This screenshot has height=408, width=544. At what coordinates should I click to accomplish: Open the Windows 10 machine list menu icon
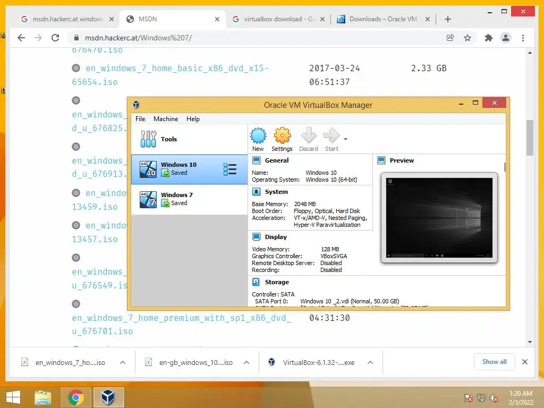coord(230,169)
